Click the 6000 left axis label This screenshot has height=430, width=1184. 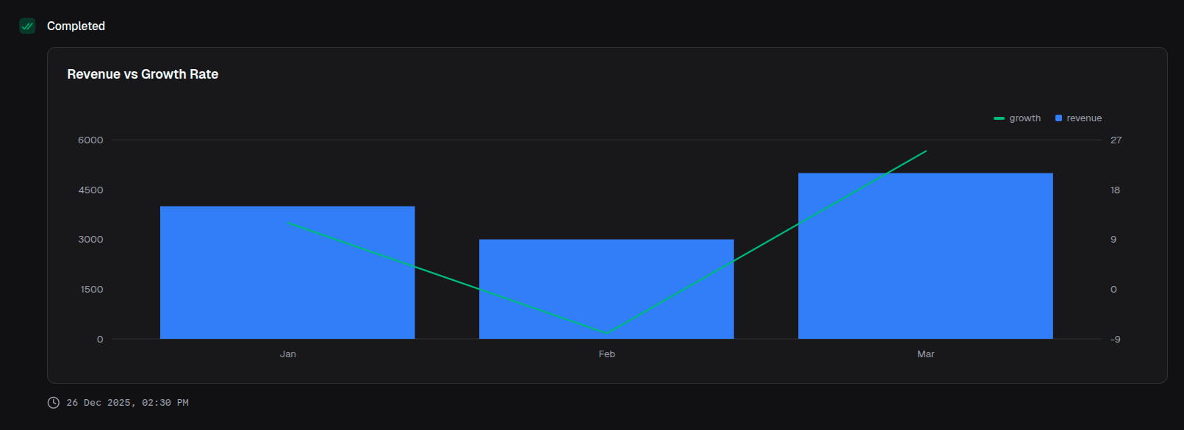coord(90,140)
